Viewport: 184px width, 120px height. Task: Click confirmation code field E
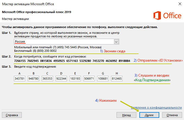pyautogui.click(x=75, y=79)
